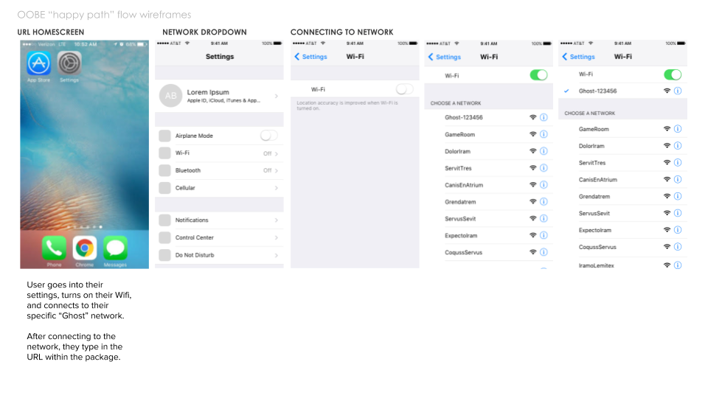Join Ghost-123456 network in Choose a Network list
Screen dimensions: 708x398
click(x=488, y=117)
